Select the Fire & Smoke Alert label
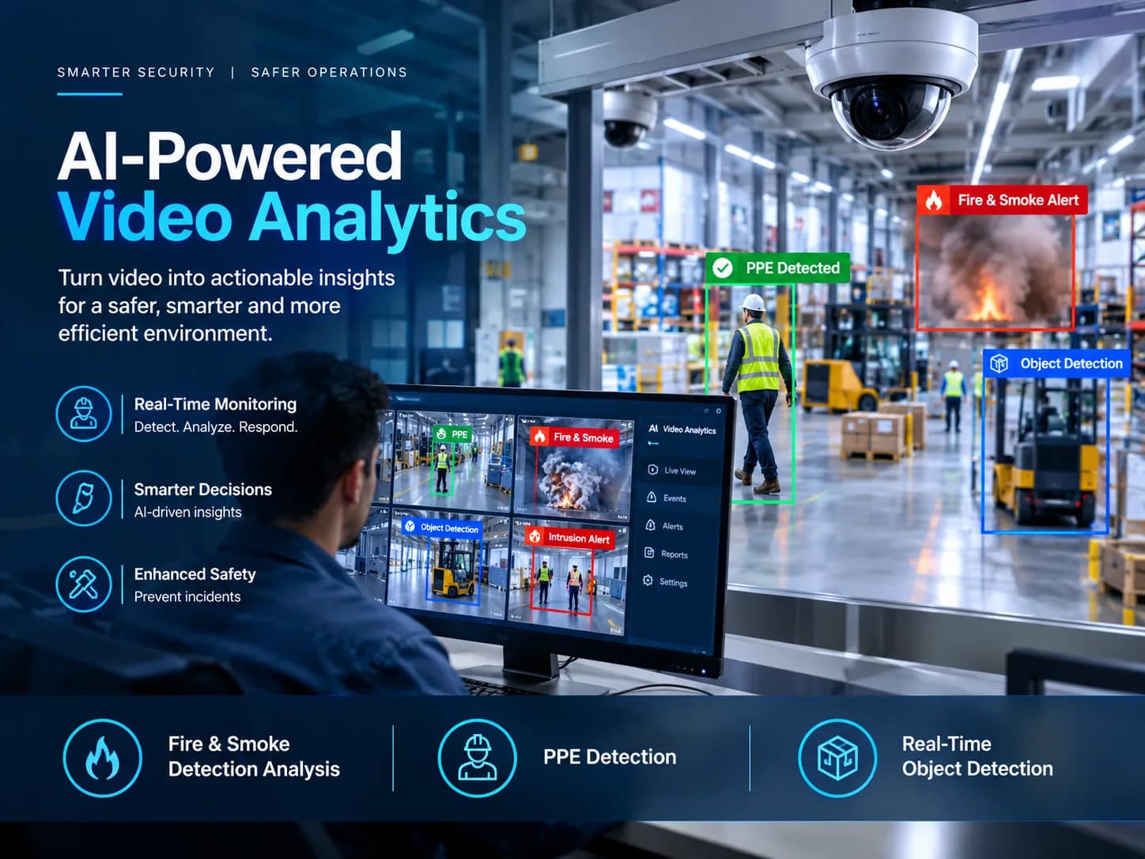The width and height of the screenshot is (1145, 859). point(1002,200)
